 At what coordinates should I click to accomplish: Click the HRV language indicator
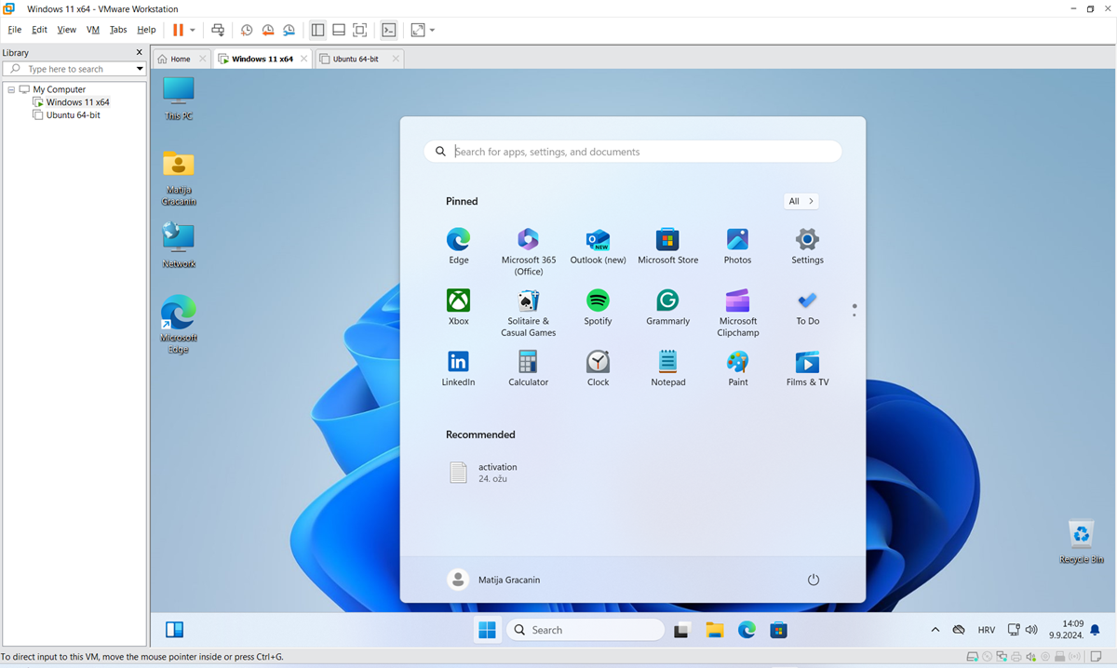pyautogui.click(x=986, y=630)
